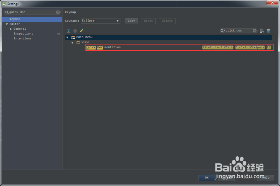Image resolution: width=280 pixels, height=186 pixels.
Task: Select Intentions in the left panel
Action: (x=22, y=38)
